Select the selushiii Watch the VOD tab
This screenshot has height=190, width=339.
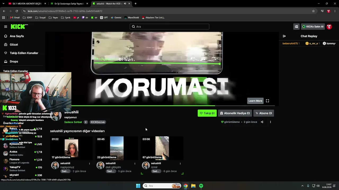111,4
